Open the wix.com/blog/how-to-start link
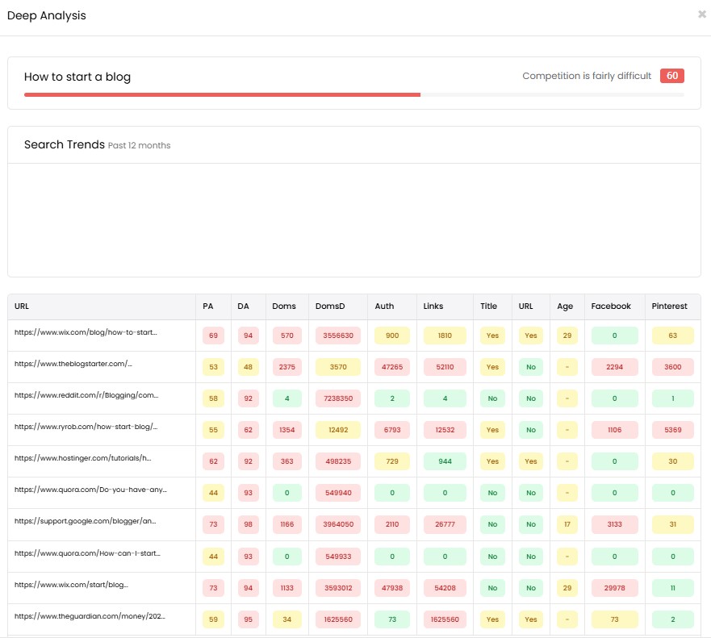 point(86,332)
